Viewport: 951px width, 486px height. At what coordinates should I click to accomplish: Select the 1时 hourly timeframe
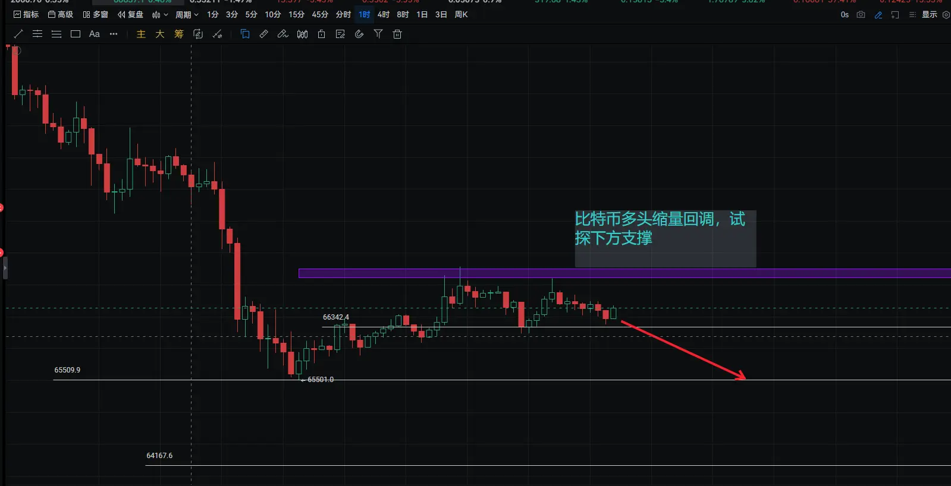point(365,14)
